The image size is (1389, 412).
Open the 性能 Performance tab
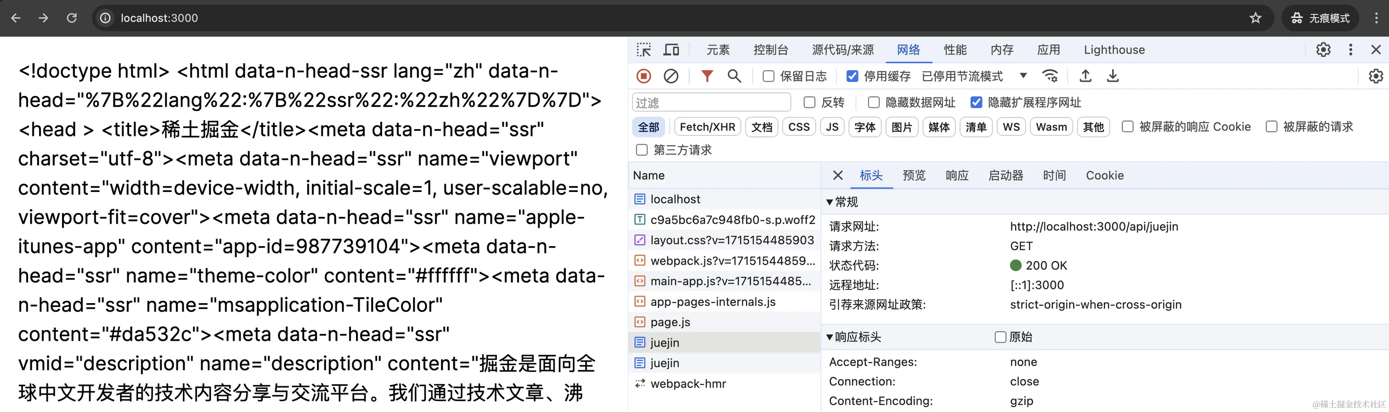(955, 50)
